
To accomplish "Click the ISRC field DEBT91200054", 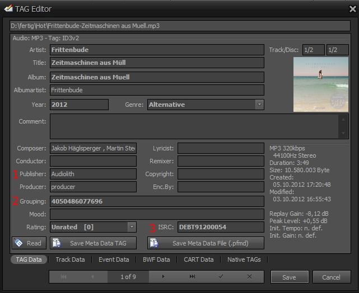I will (x=221, y=227).
